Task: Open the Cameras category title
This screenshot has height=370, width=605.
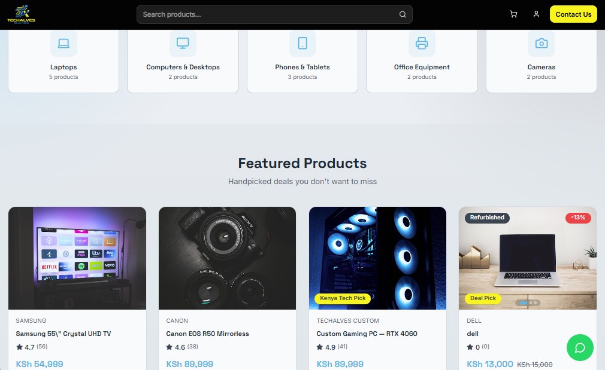Action: 542,67
